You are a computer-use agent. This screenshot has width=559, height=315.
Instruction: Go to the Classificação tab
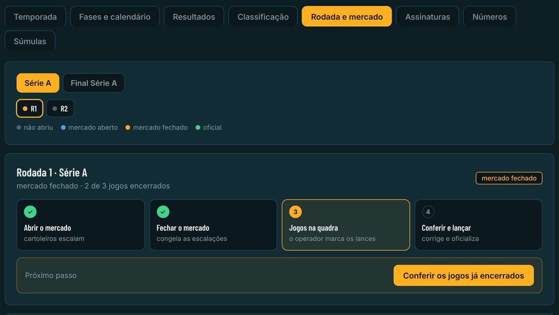pos(263,16)
